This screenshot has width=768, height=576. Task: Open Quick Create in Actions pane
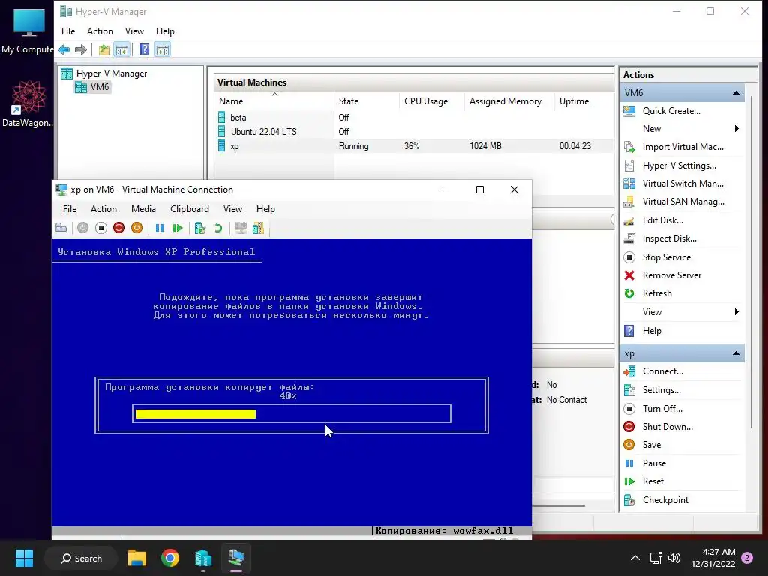[x=671, y=111]
